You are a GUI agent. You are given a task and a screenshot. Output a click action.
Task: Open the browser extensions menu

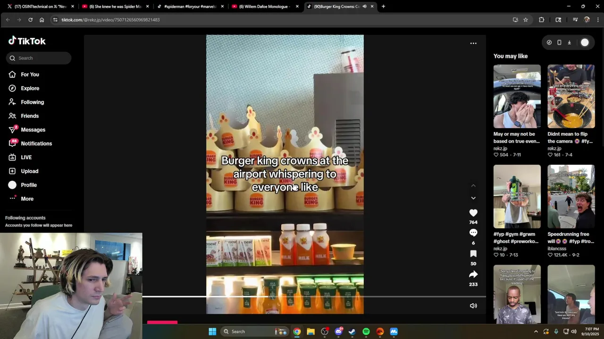(541, 20)
